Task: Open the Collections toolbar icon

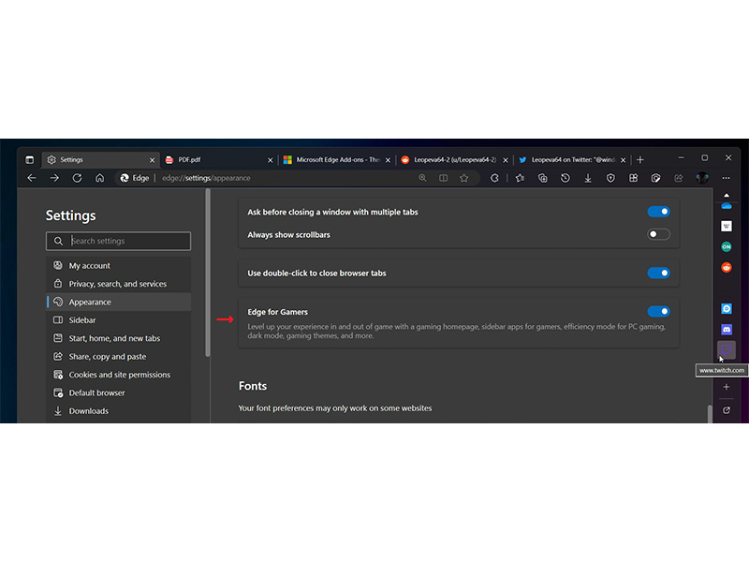Action: [543, 178]
